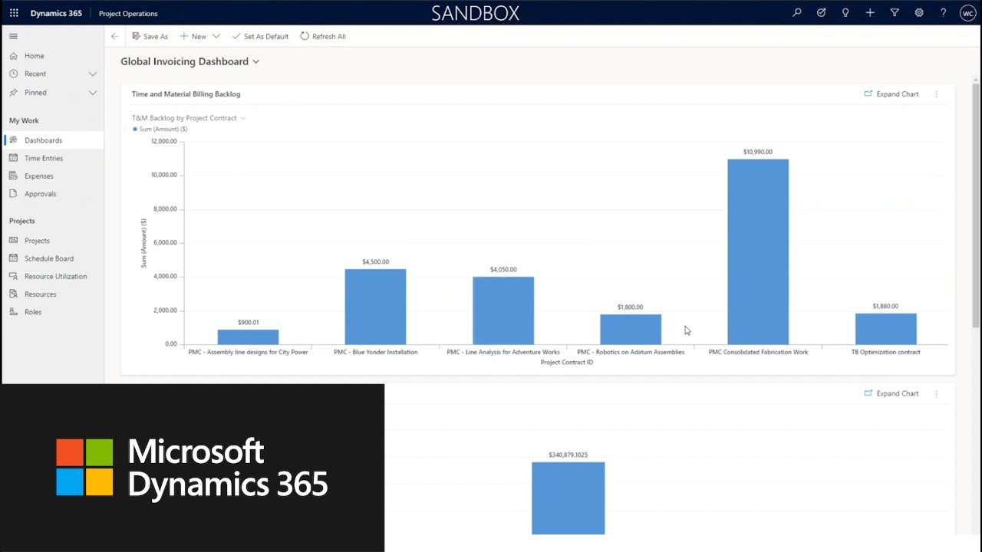Image resolution: width=982 pixels, height=552 pixels.
Task: Click the help question mark icon
Action: (x=944, y=13)
